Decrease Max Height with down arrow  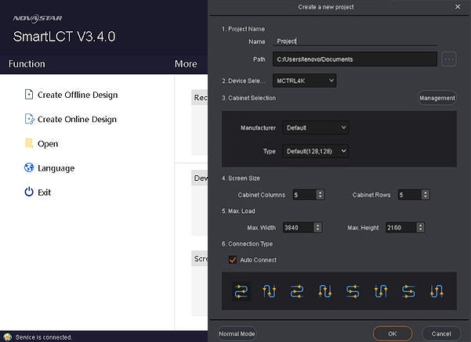click(421, 229)
